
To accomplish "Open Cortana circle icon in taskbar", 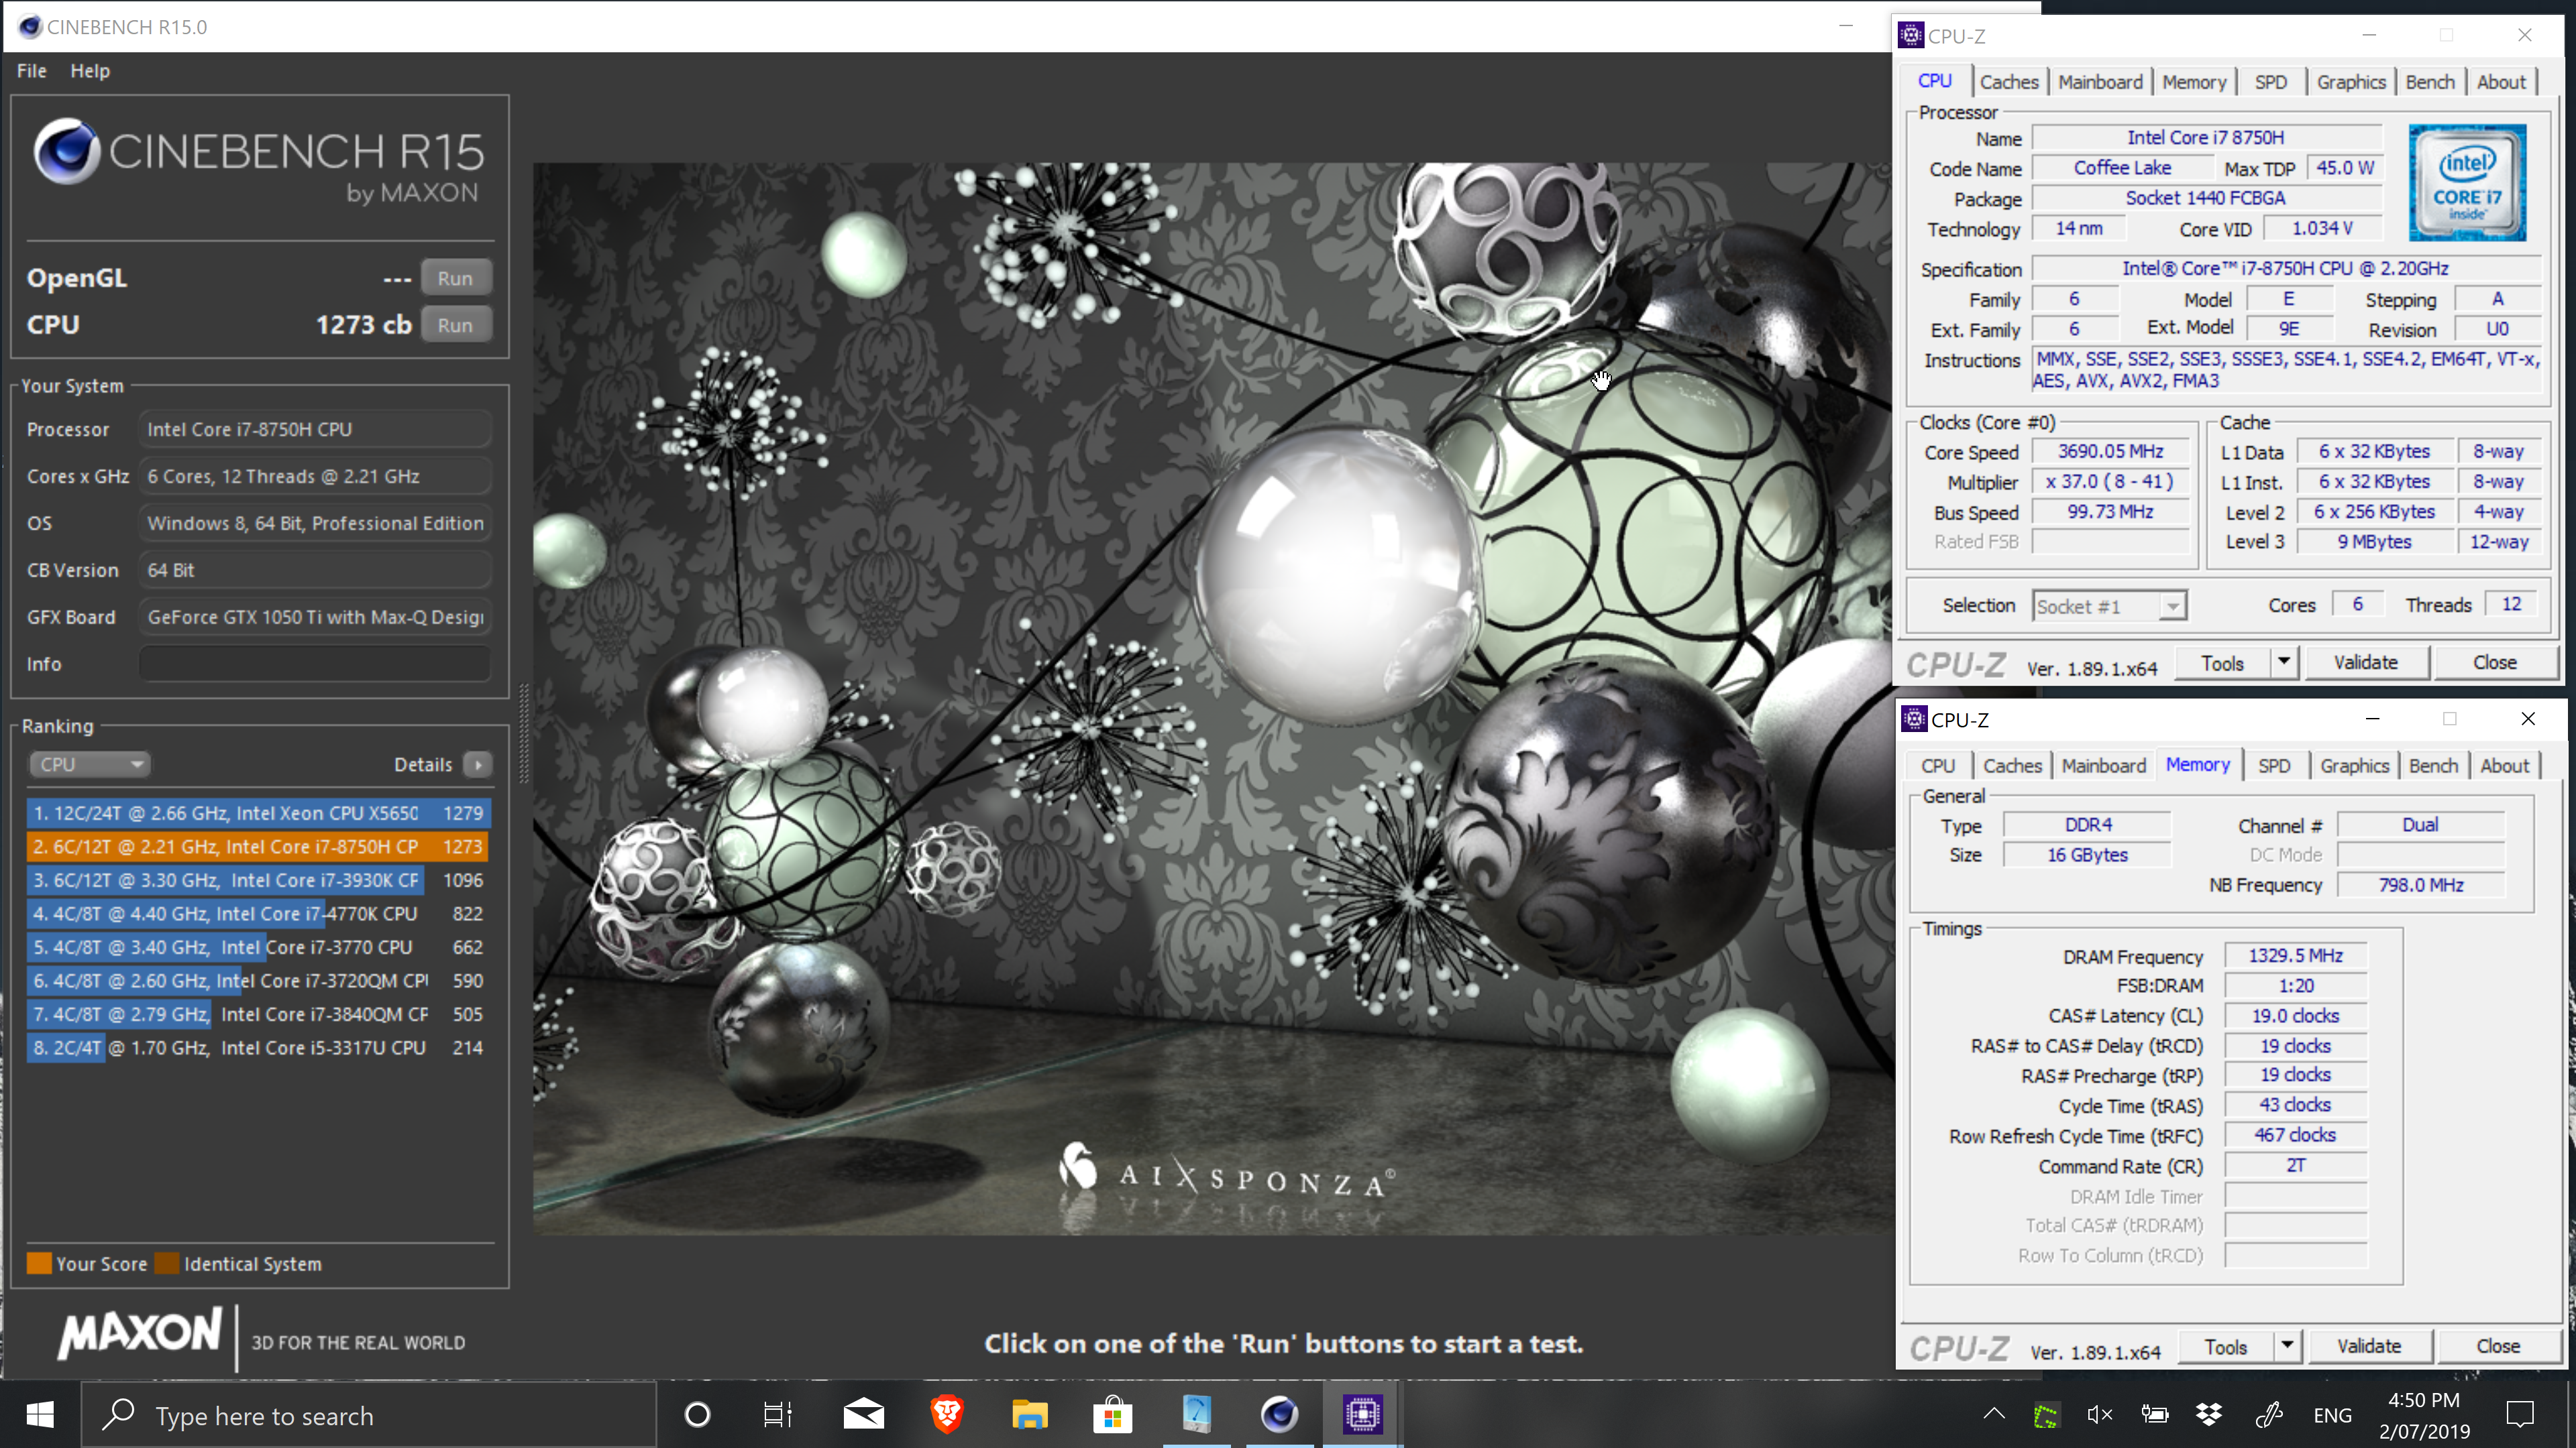I will (x=697, y=1414).
